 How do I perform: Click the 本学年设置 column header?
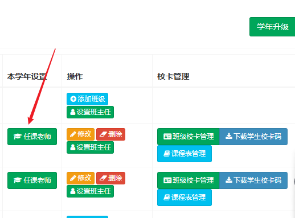27,76
